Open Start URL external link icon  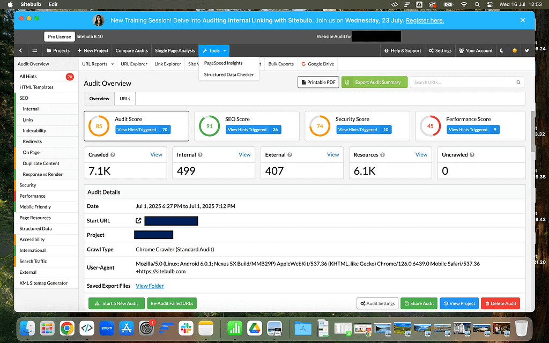(138, 221)
